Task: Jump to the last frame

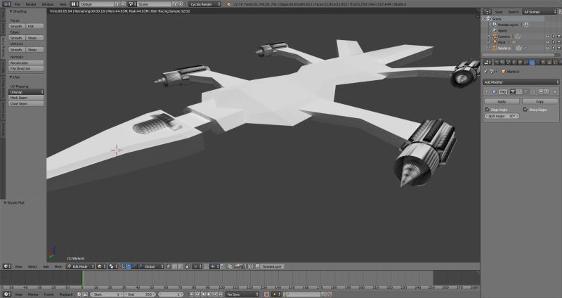Action: tap(221, 294)
